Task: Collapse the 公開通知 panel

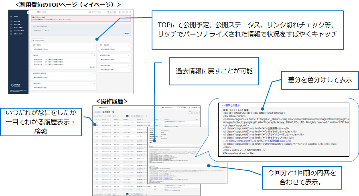Action: tap(94, 55)
